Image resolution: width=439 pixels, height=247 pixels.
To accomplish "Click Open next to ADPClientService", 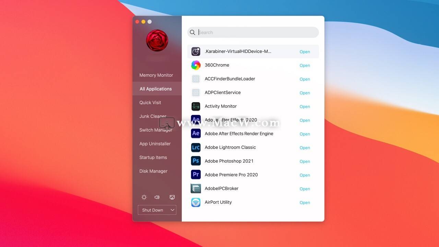I will tap(305, 93).
